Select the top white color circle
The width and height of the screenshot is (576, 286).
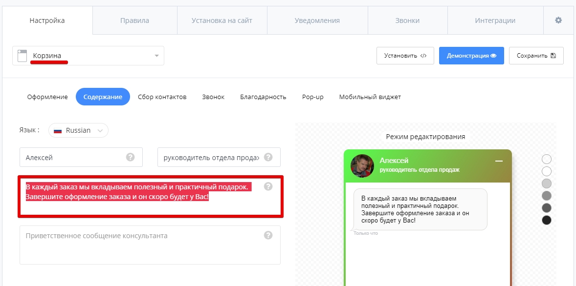click(x=547, y=159)
